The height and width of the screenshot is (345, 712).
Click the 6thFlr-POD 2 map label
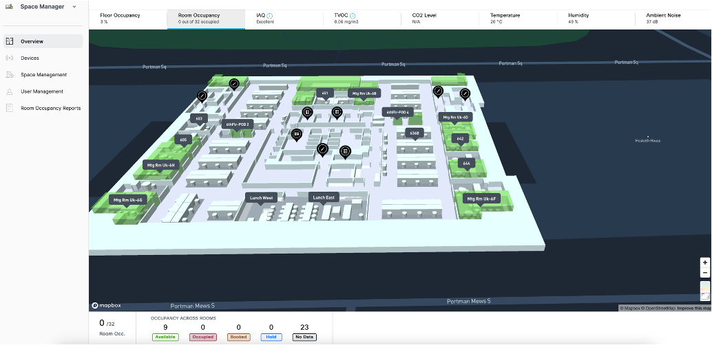(238, 124)
